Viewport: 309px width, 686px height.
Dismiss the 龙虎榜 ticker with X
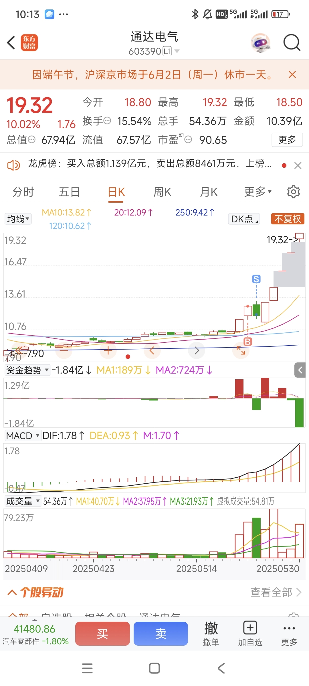tap(298, 165)
